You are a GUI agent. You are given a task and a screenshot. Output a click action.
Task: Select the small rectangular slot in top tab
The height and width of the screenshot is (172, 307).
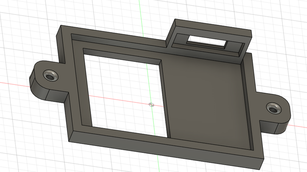(x=208, y=42)
